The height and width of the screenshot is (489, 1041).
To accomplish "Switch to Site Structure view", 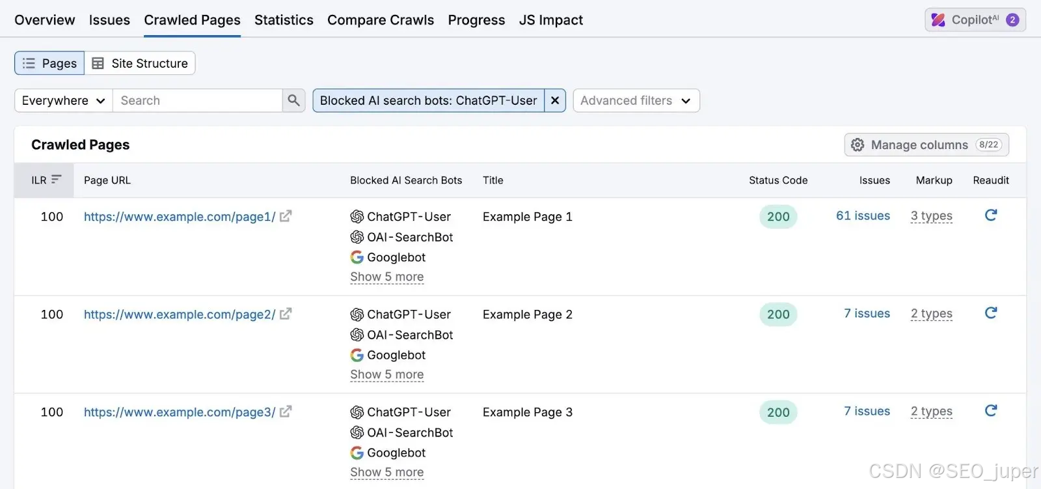I will [140, 63].
